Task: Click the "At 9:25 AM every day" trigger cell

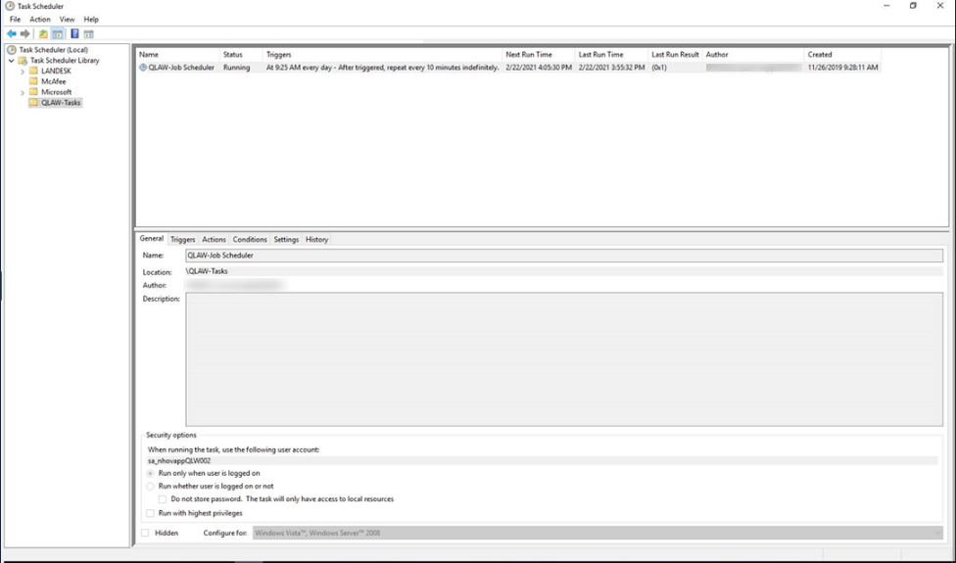Action: pyautogui.click(x=382, y=68)
